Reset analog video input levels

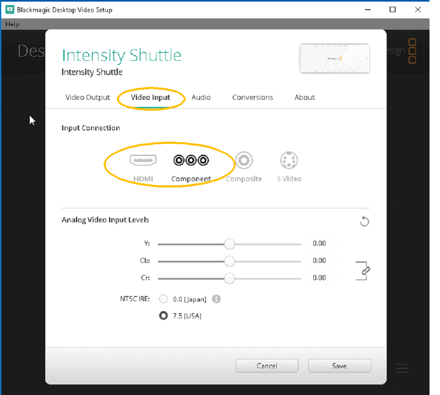tap(364, 221)
